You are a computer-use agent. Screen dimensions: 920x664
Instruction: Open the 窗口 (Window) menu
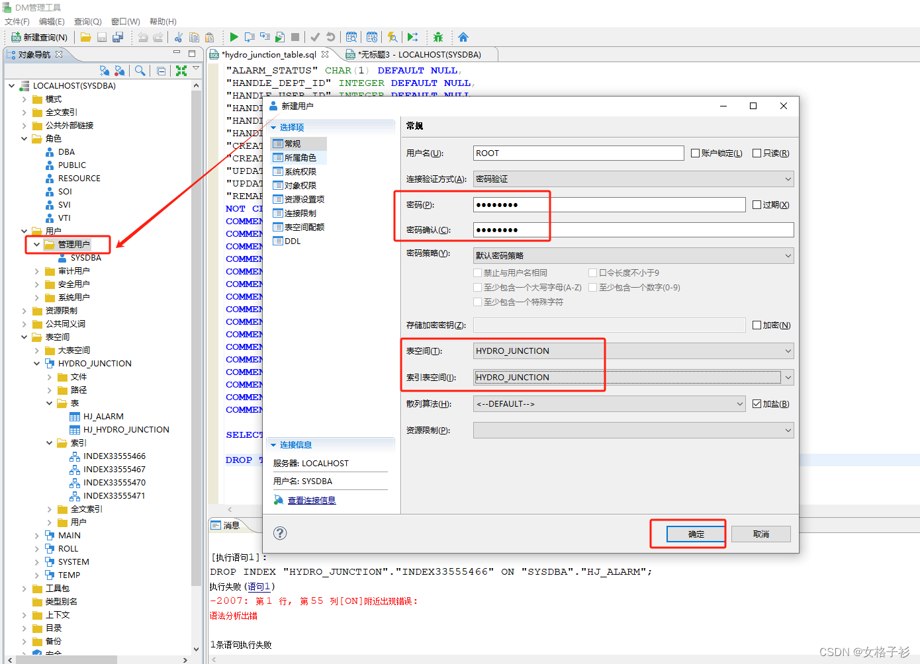(126, 21)
